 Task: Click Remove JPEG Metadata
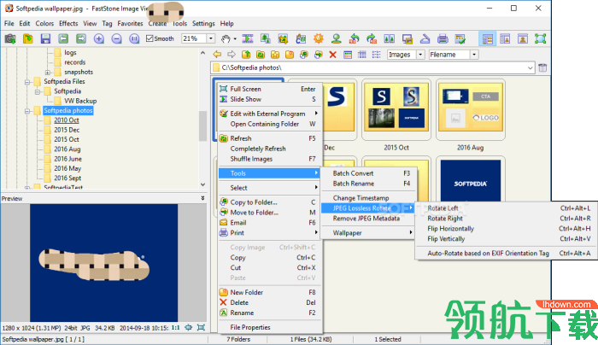point(367,219)
